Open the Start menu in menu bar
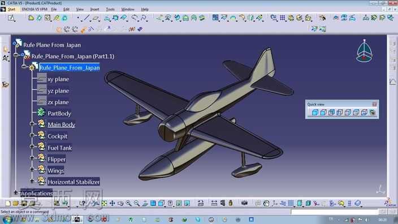The height and width of the screenshot is (224, 398). (11, 10)
